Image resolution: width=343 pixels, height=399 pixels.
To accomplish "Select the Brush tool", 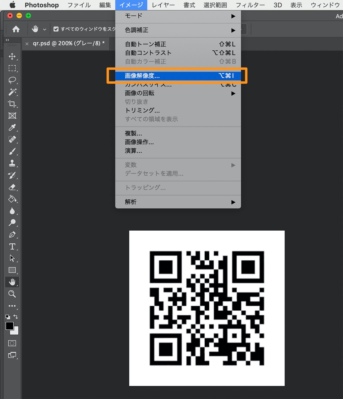I will point(12,151).
